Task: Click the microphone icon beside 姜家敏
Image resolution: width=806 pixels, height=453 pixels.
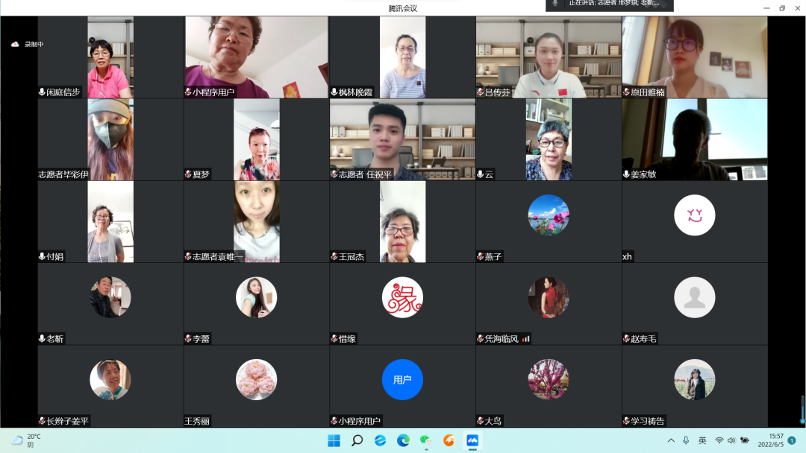Action: (x=625, y=174)
